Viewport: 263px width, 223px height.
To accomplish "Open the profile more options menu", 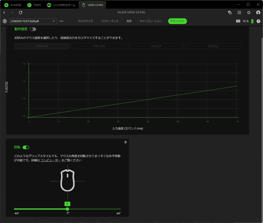I will (x=61, y=21).
